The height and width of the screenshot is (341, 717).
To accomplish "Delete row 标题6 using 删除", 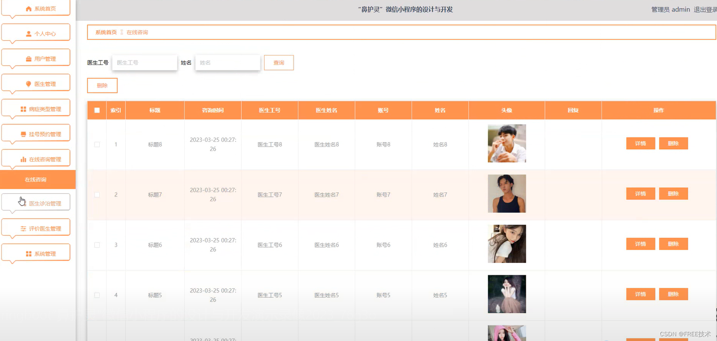I will click(673, 244).
